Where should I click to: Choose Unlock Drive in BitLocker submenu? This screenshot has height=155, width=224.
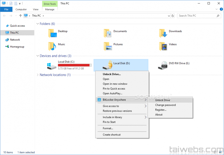tap(163, 100)
